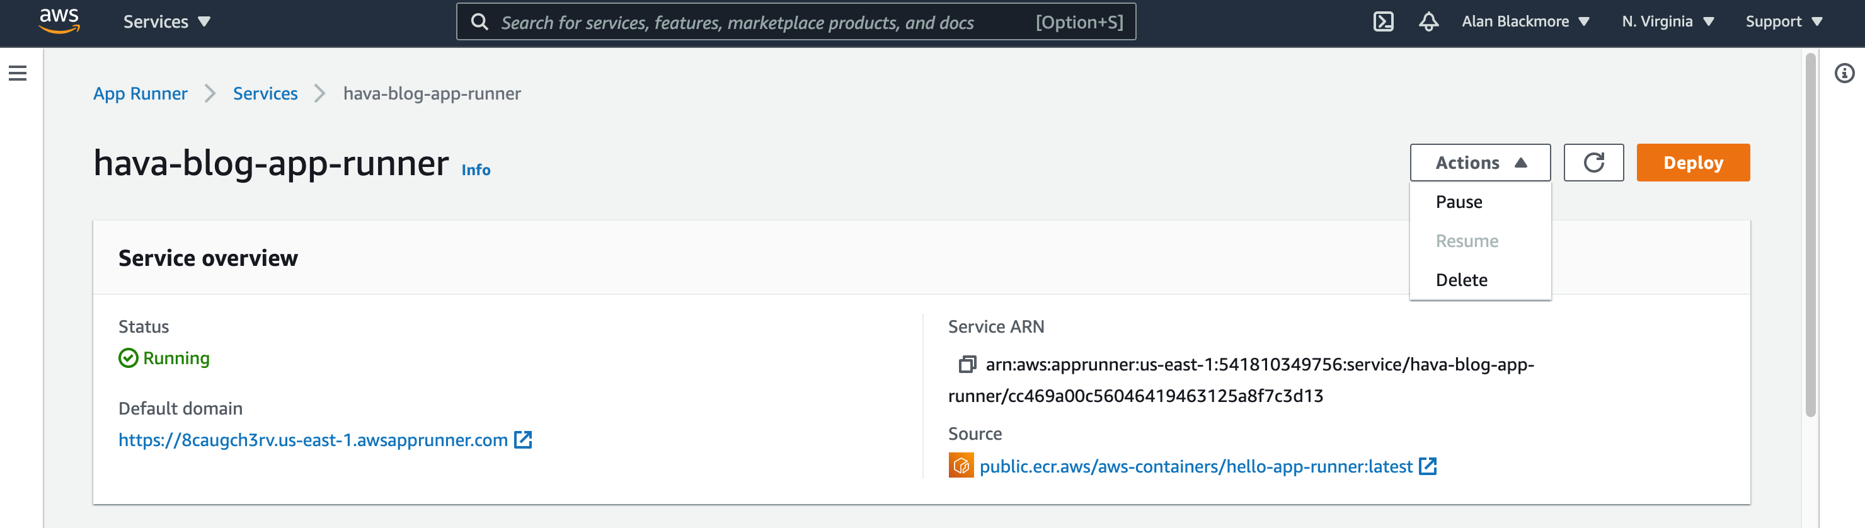This screenshot has width=1865, height=528.
Task: Collapse the Actions dropdown button
Action: coord(1480,162)
